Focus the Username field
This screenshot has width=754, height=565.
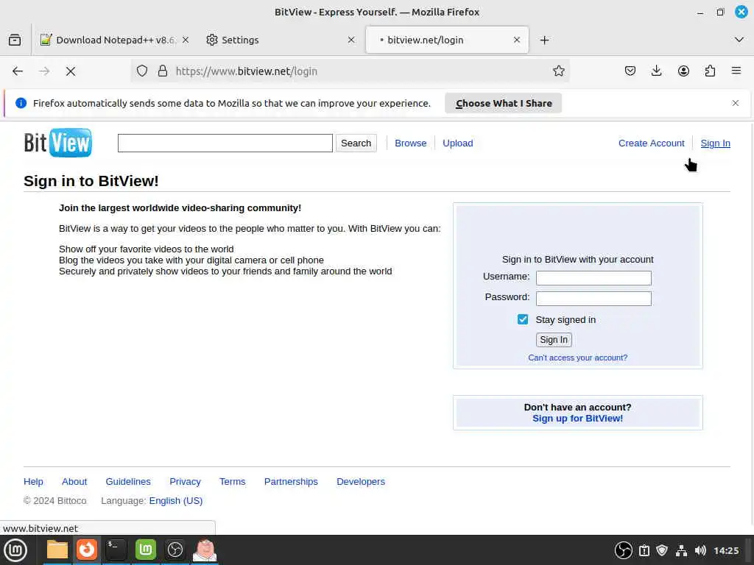click(593, 277)
